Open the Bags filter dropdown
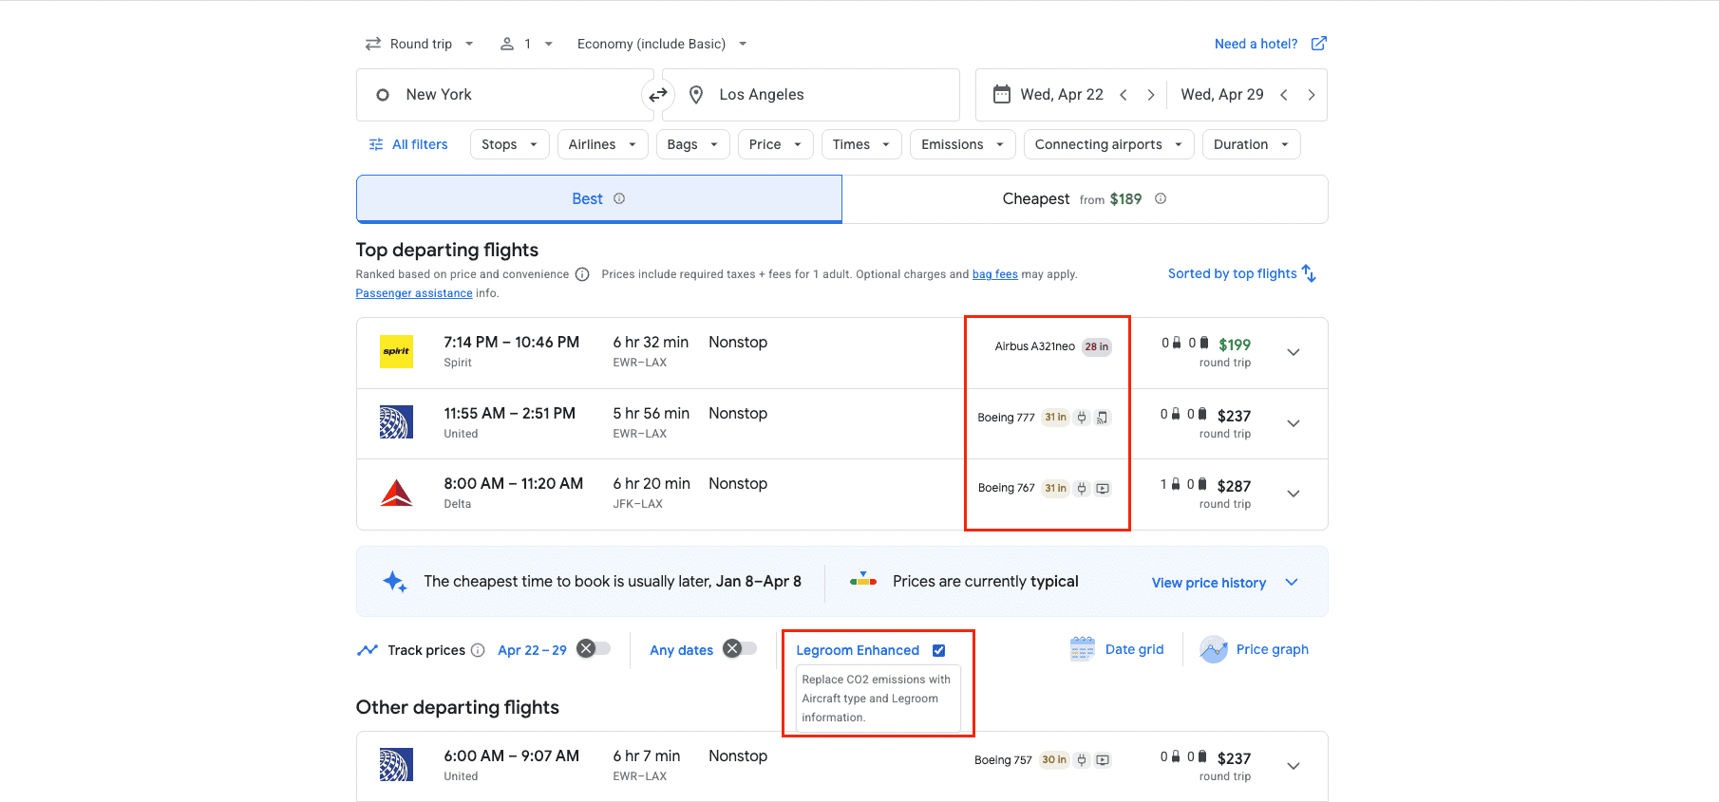 [x=693, y=144]
